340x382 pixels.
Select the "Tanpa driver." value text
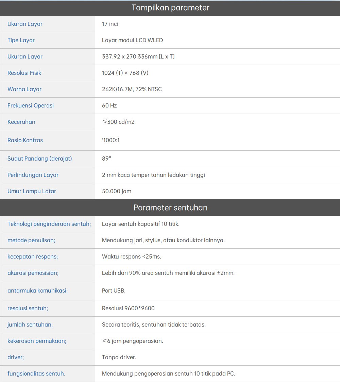[119, 357]
